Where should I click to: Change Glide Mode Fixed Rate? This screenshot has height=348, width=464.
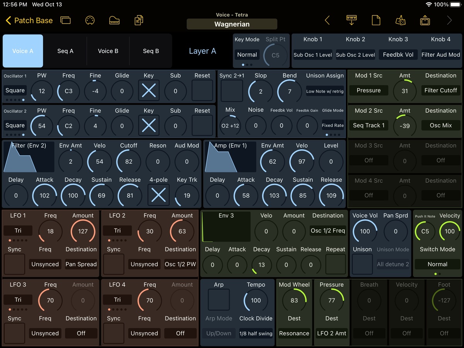click(333, 125)
